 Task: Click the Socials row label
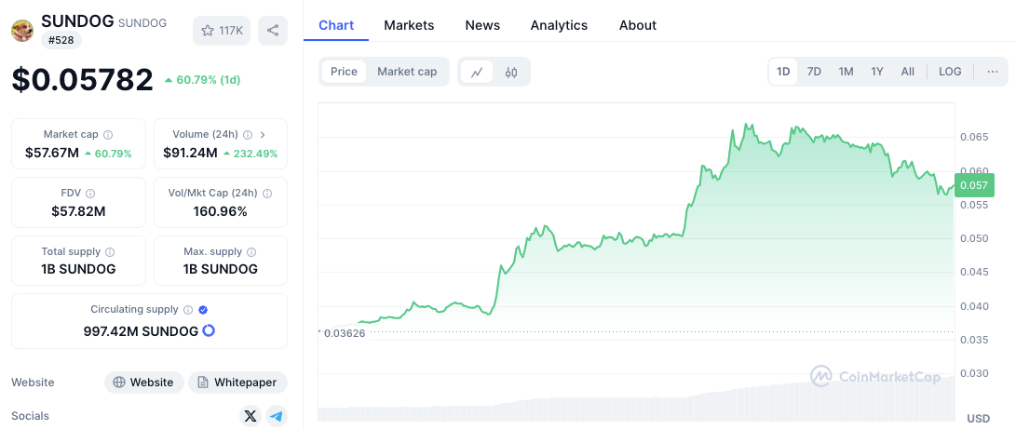click(30, 416)
